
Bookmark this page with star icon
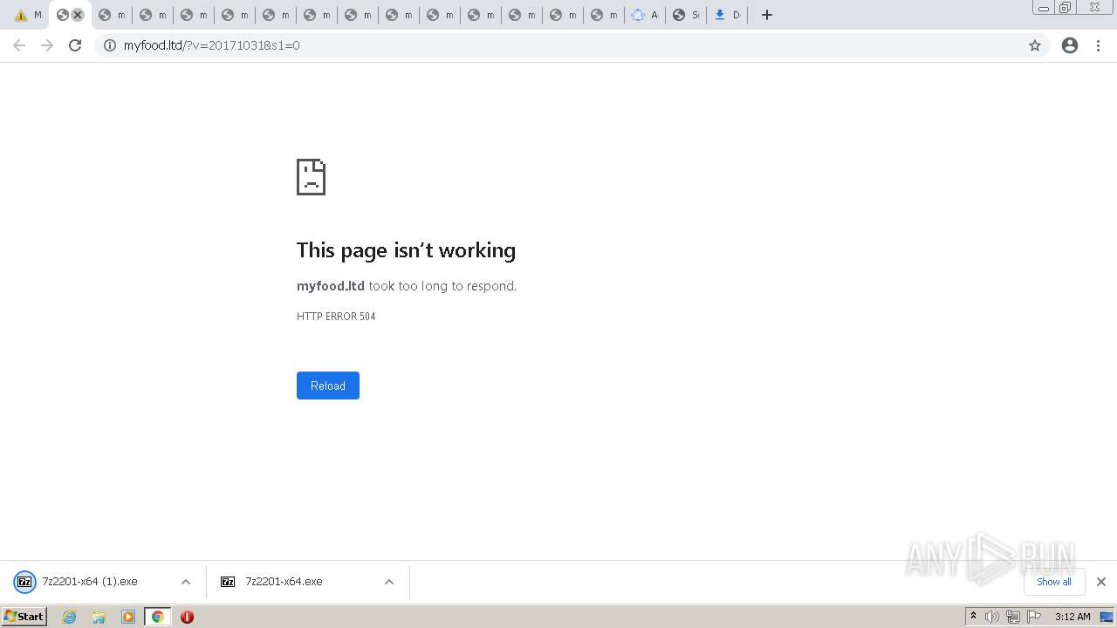tap(1035, 45)
